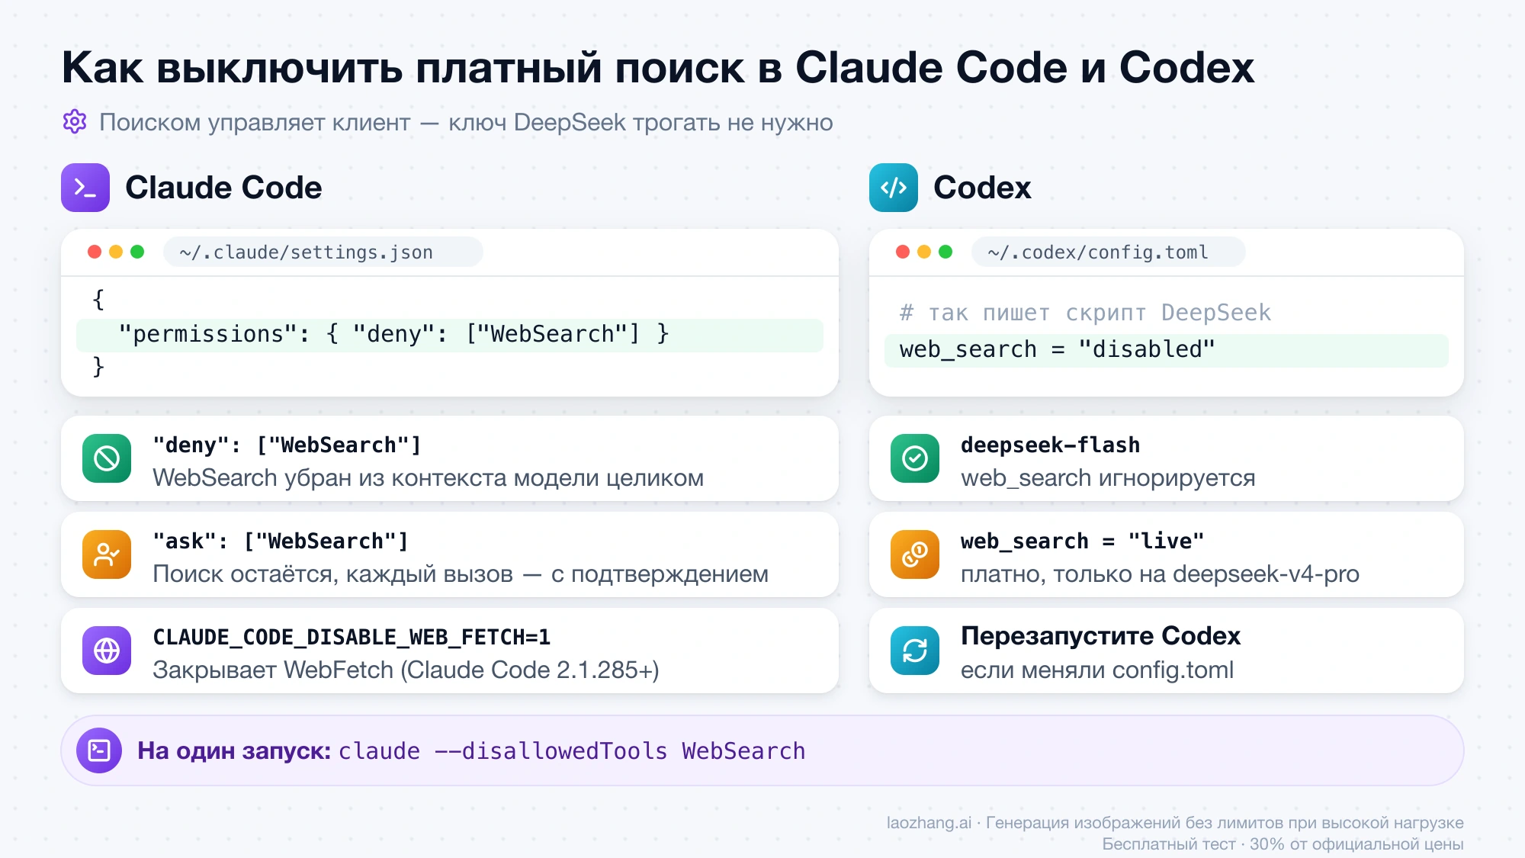Viewport: 1525px width, 858px height.
Task: Select the ~/.claude/settings.json path tab
Action: (x=323, y=252)
